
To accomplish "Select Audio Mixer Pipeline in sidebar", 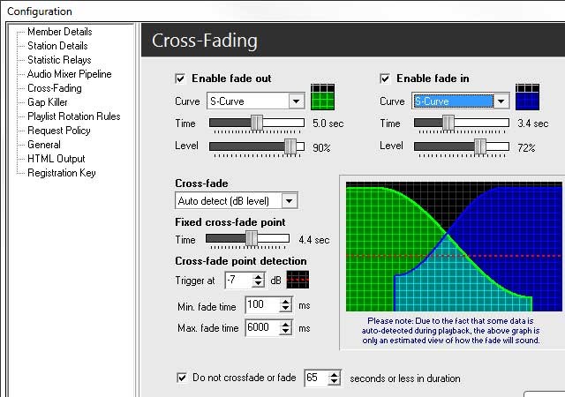I will click(x=69, y=74).
